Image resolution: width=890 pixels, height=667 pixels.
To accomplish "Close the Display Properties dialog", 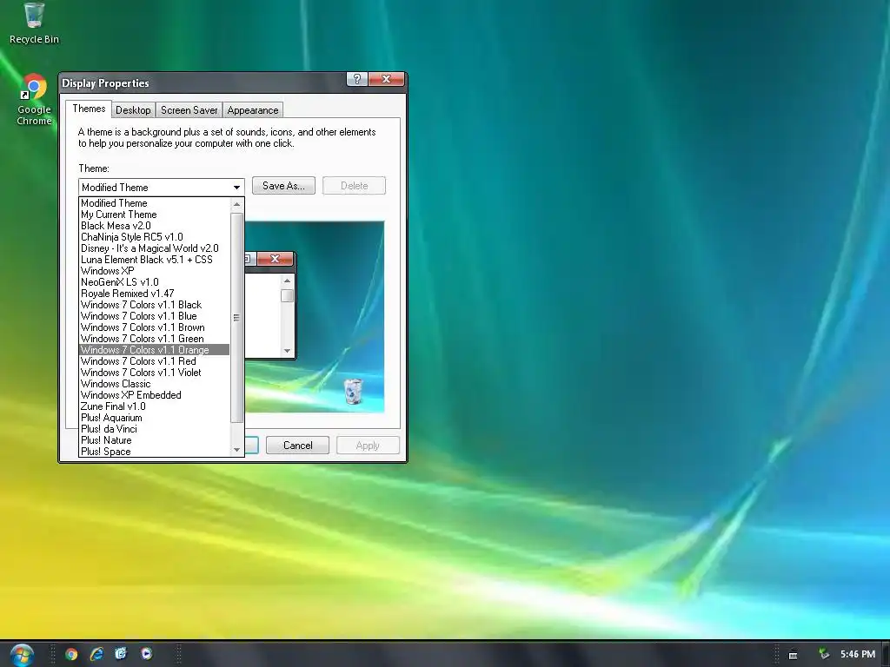I will coord(387,79).
